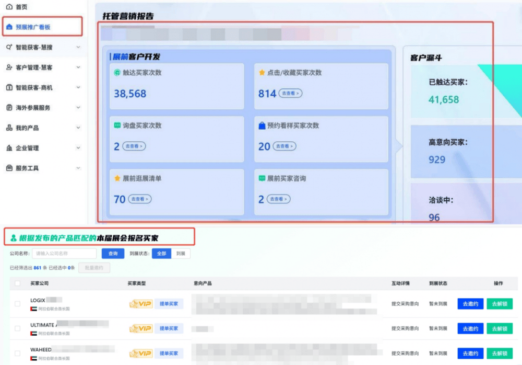This screenshot has height=365, width=522.
Task: Click 去查看 under 点击/收藏买家次数
Action: 290,94
